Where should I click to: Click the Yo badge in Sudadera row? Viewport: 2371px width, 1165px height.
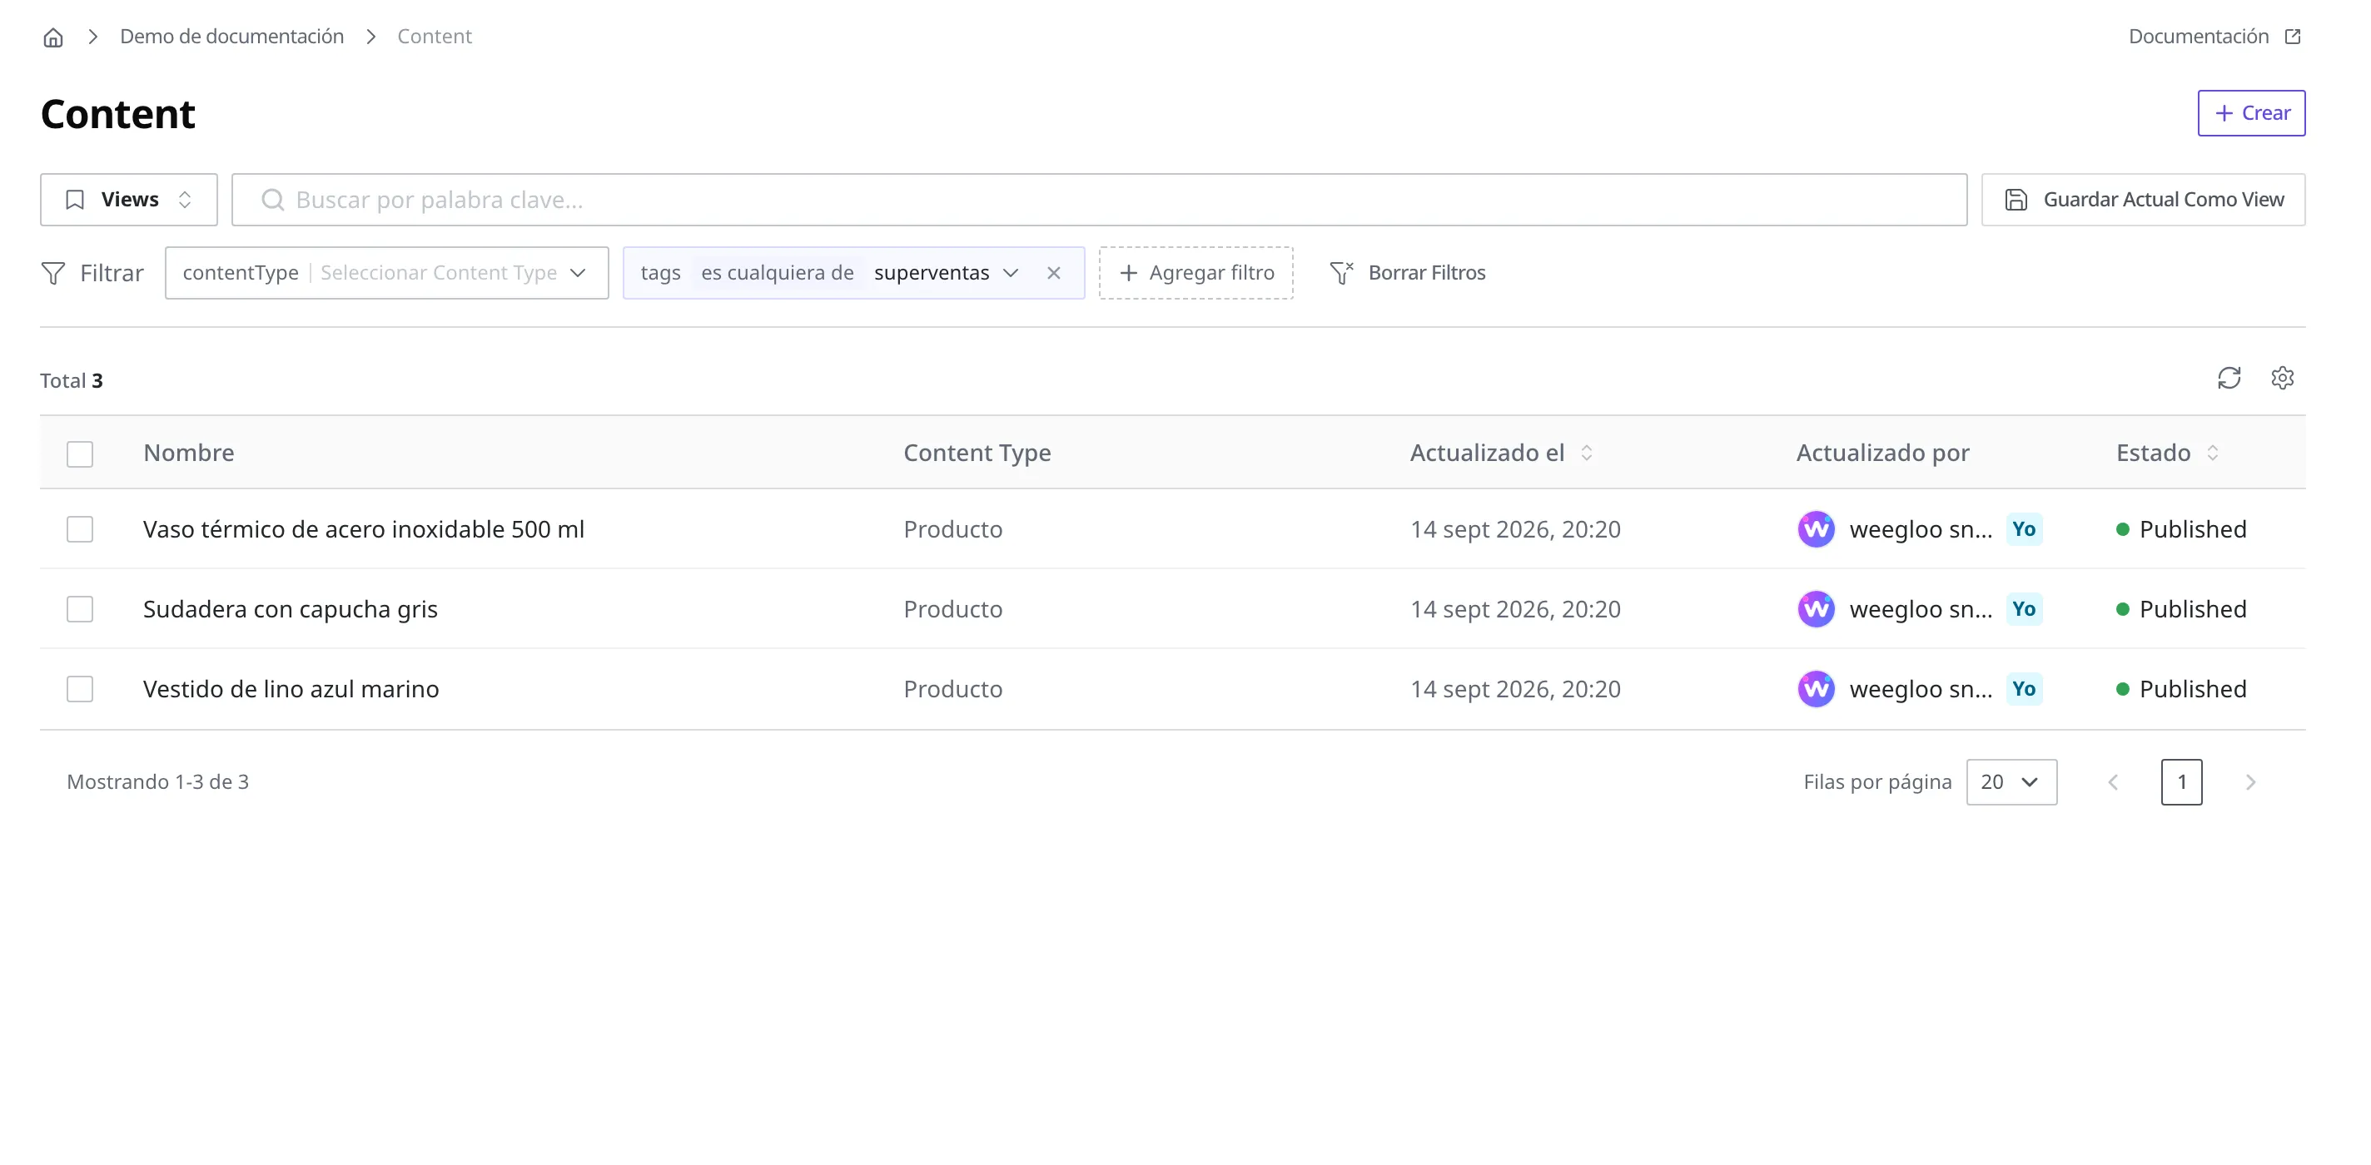click(2024, 609)
